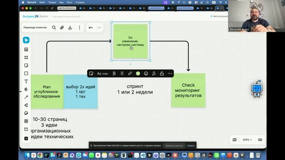Open the stickers palette tool

point(26,113)
